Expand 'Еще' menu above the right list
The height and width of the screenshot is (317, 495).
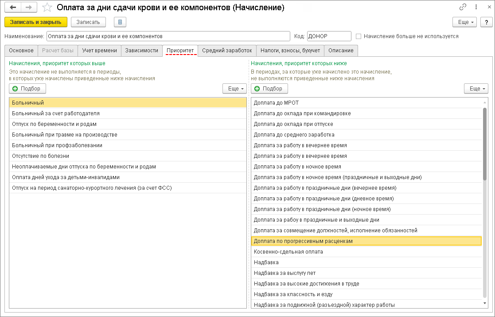coord(476,89)
